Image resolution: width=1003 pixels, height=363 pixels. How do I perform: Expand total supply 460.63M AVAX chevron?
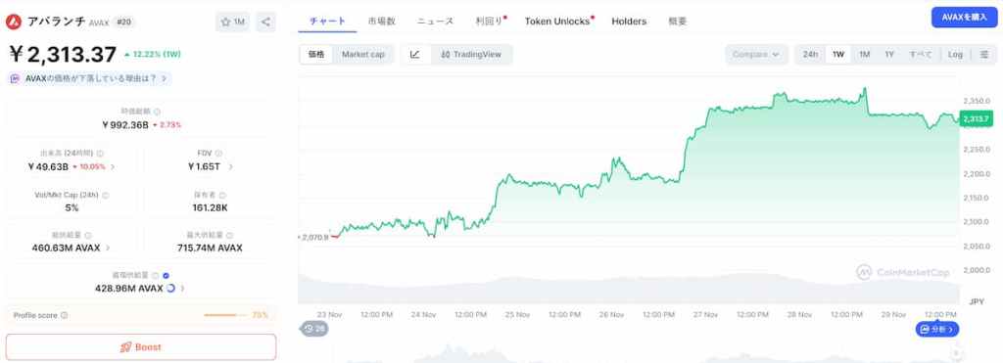pyautogui.click(x=108, y=248)
